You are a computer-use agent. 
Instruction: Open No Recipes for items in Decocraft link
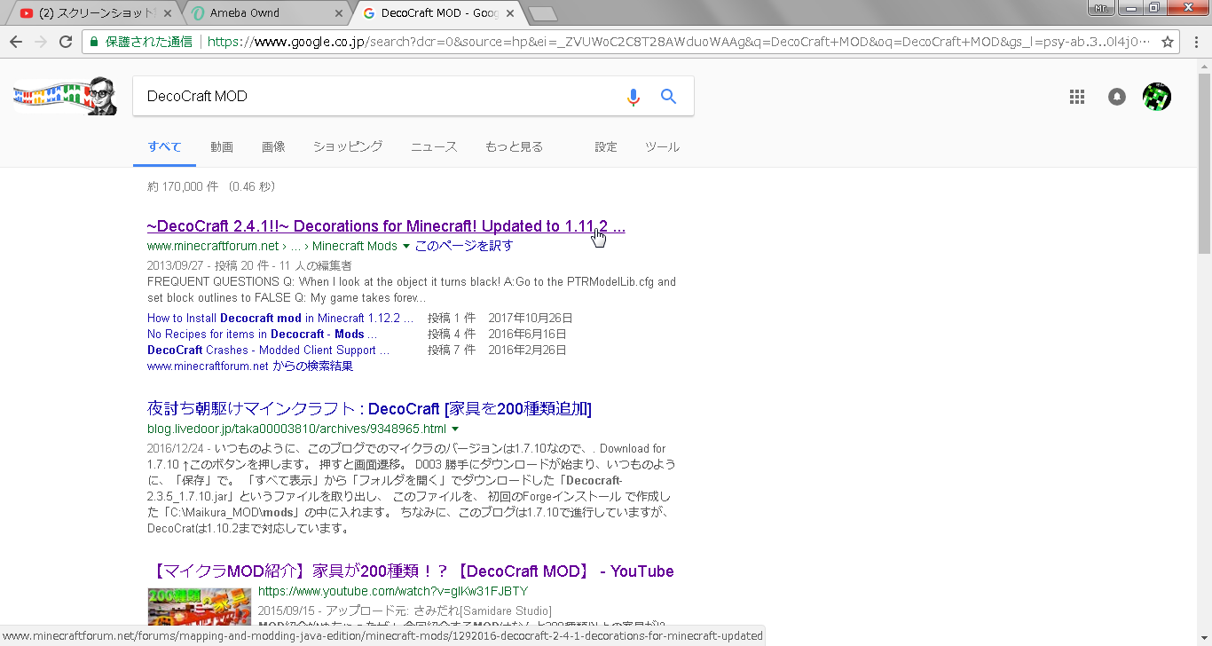[262, 334]
